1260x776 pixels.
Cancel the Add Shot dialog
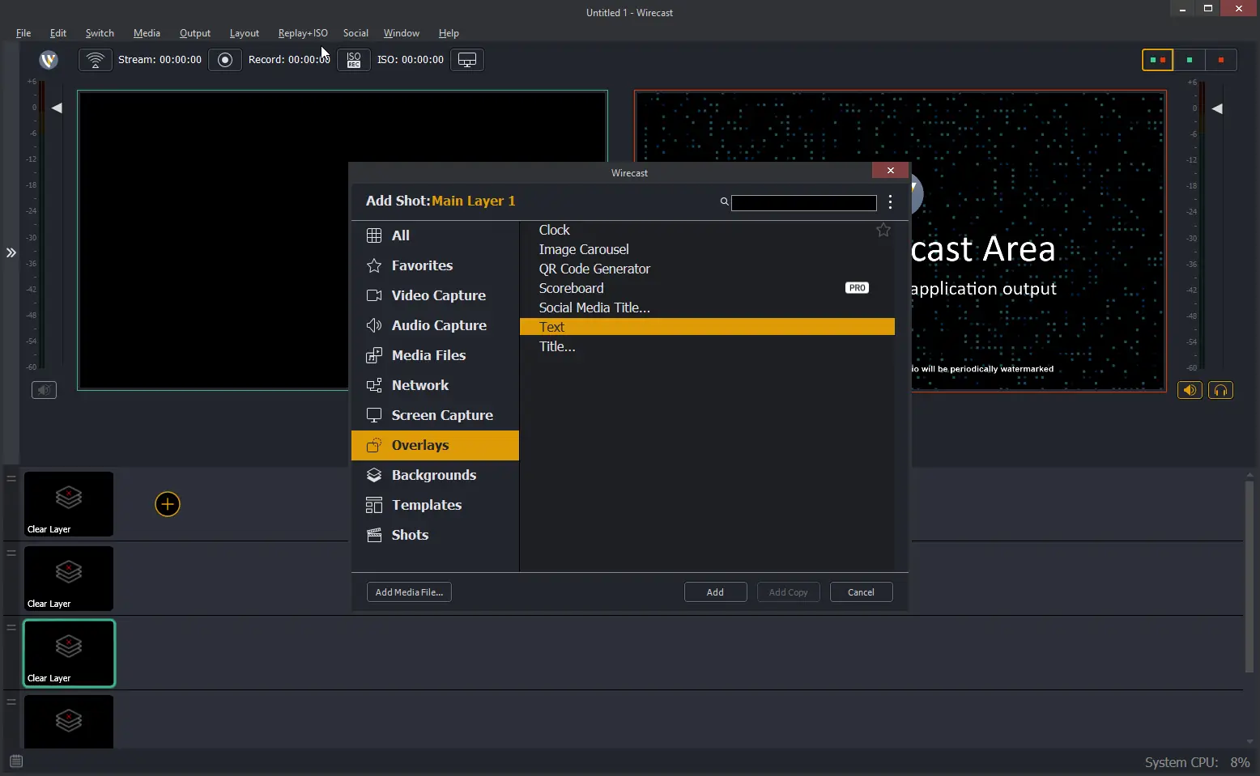click(x=861, y=592)
